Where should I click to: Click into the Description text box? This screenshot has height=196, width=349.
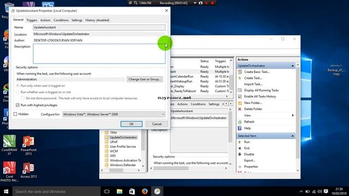coord(99,53)
